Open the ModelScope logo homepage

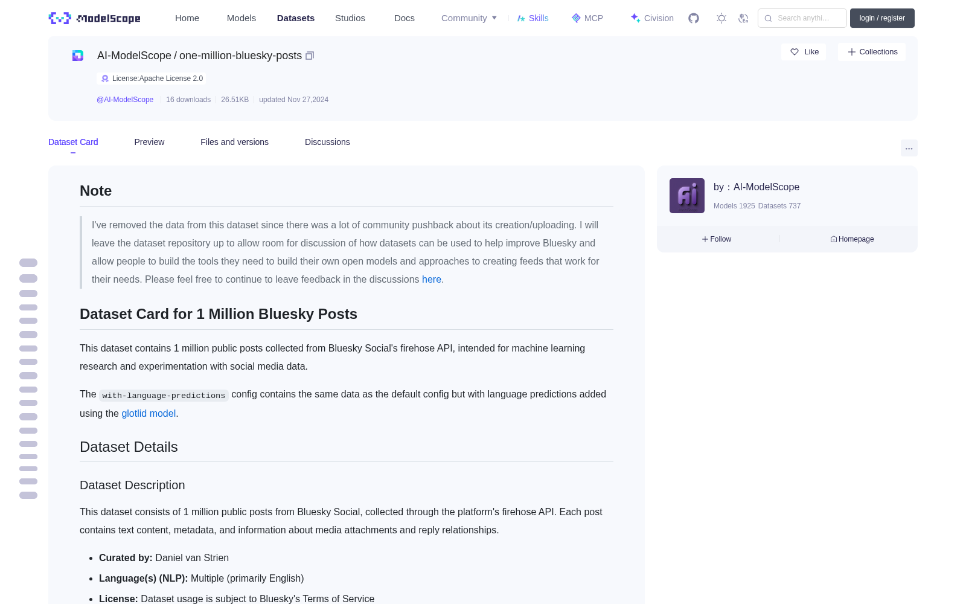tap(95, 18)
